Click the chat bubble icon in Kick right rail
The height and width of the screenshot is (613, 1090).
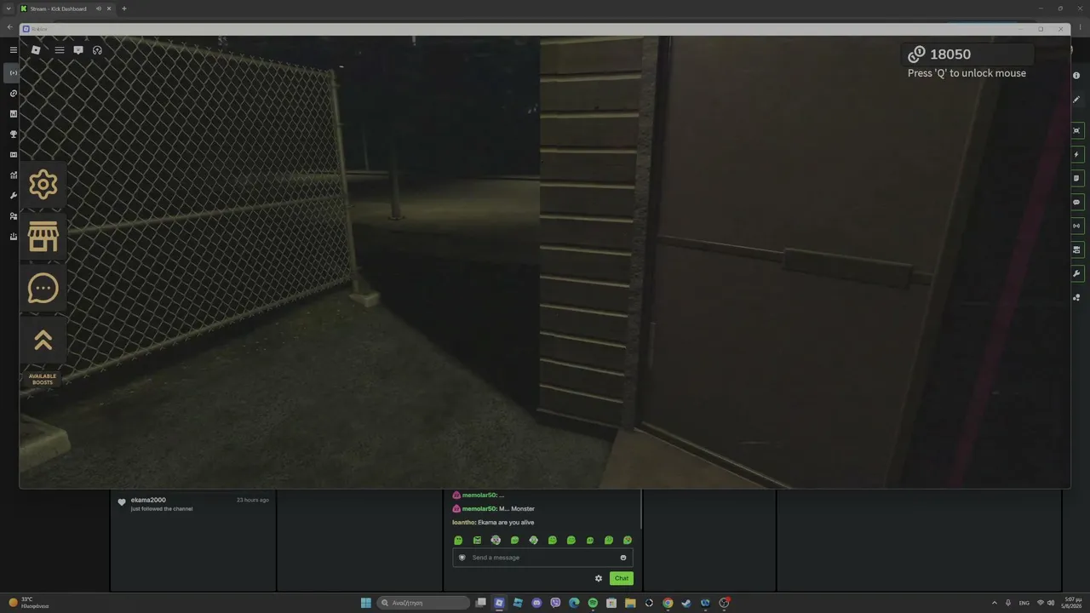pos(1076,203)
